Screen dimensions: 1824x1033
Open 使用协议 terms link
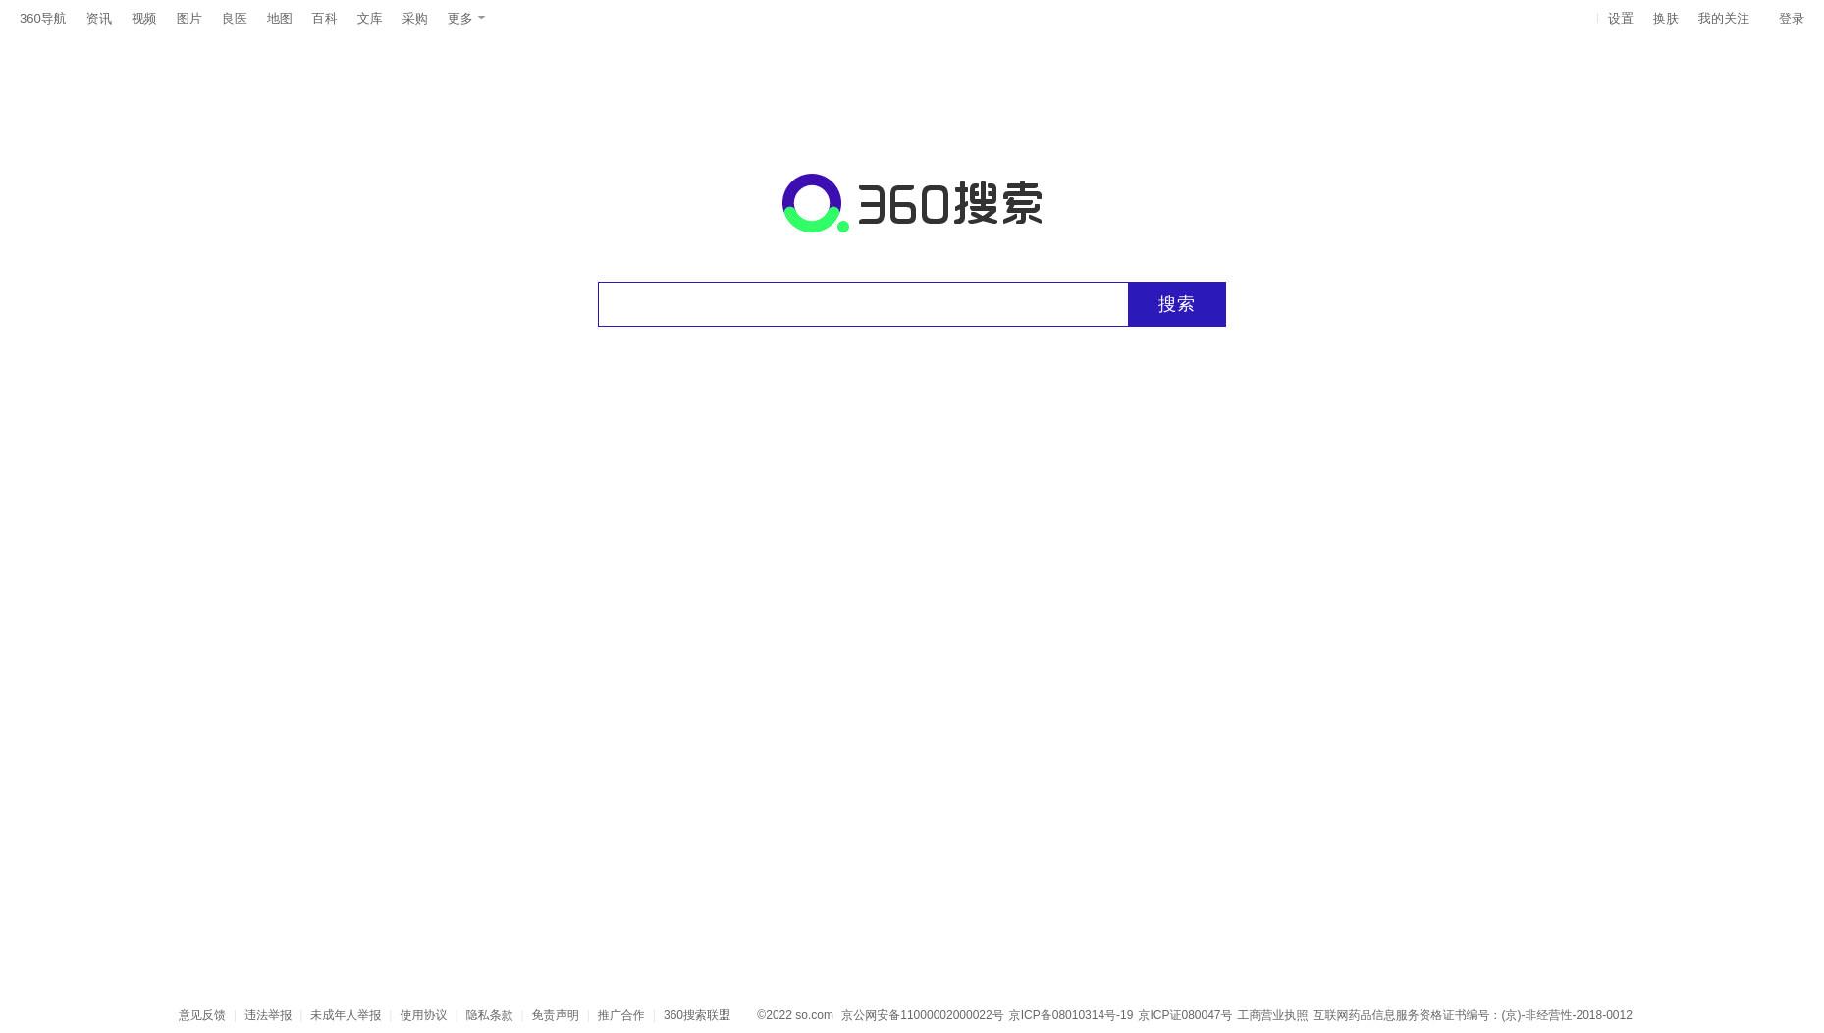423,1015
